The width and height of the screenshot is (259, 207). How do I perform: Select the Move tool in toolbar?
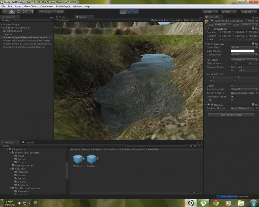tap(12, 12)
